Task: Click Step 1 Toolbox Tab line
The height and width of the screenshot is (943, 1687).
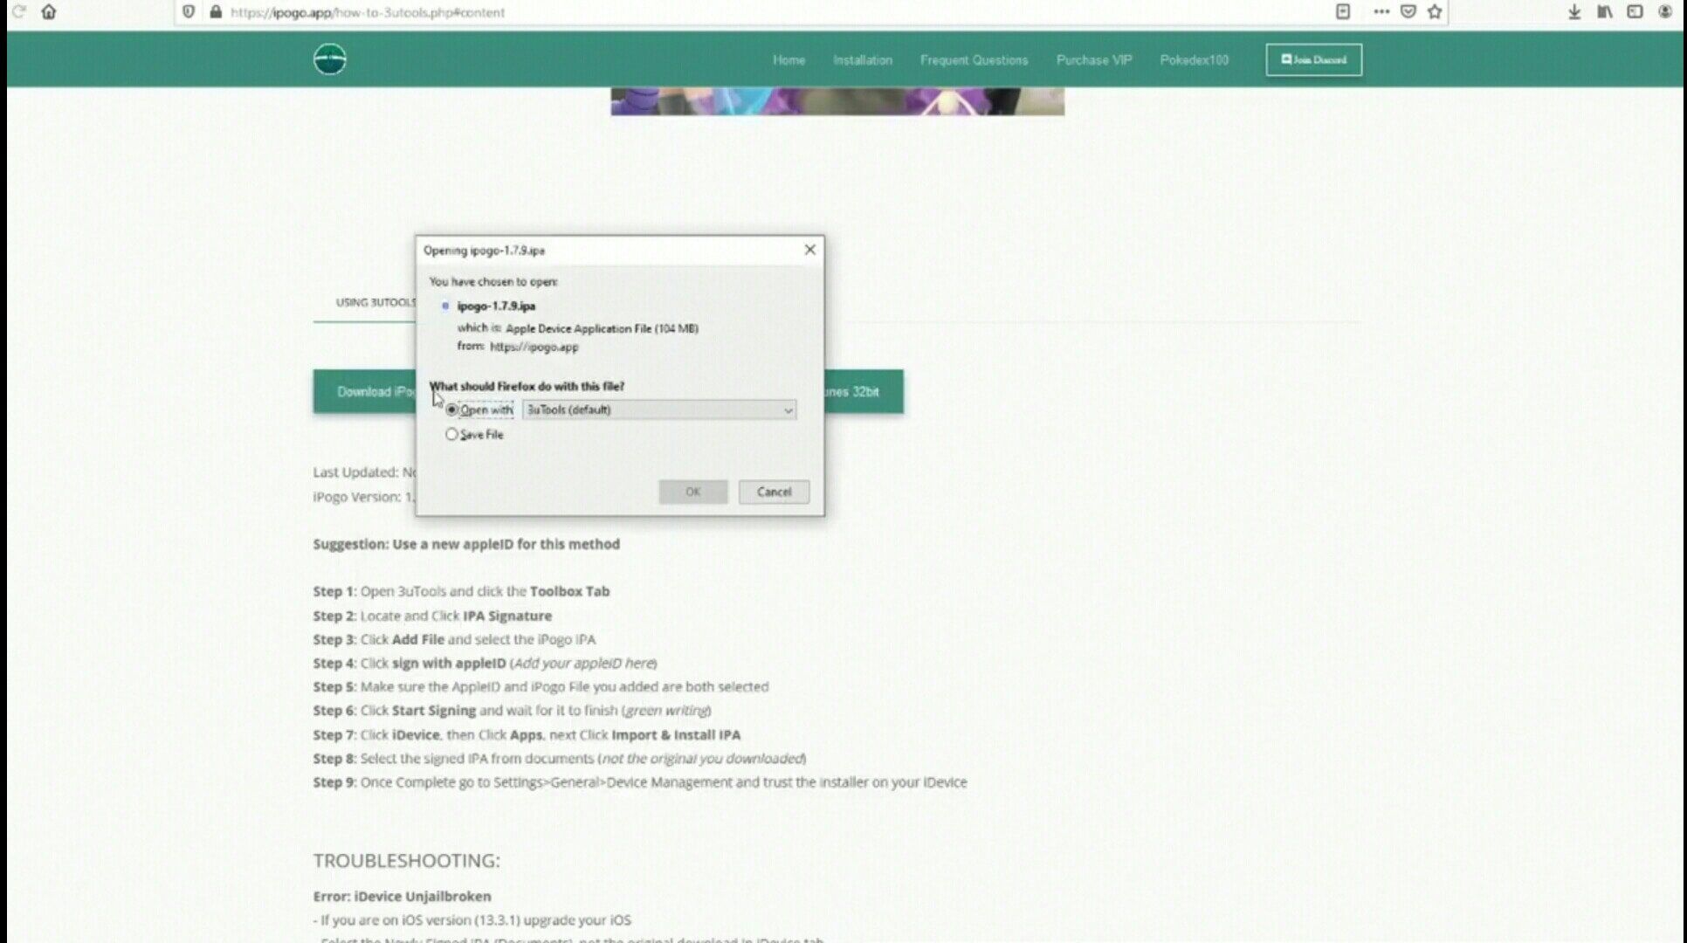Action: tap(461, 591)
